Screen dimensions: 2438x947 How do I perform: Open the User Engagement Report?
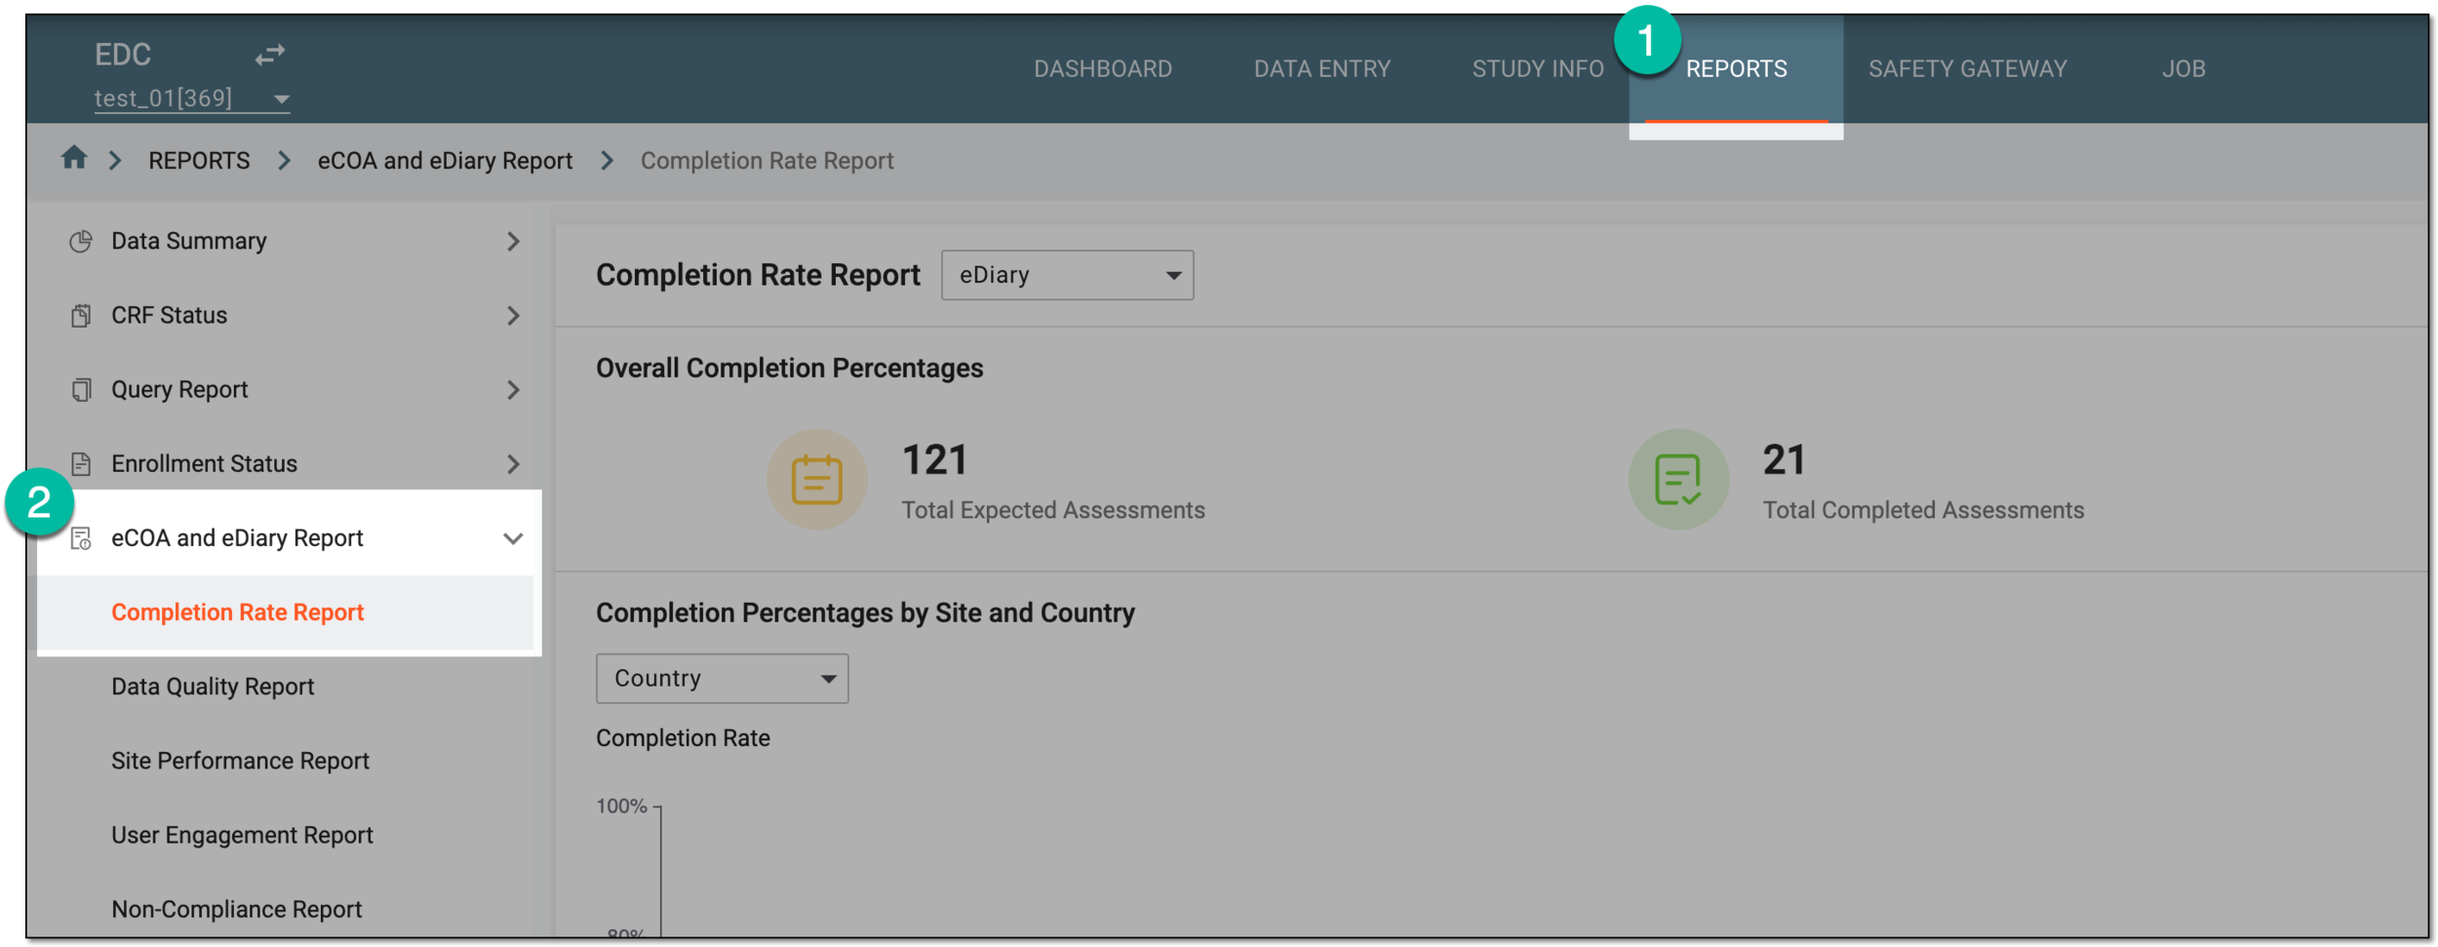[x=242, y=835]
